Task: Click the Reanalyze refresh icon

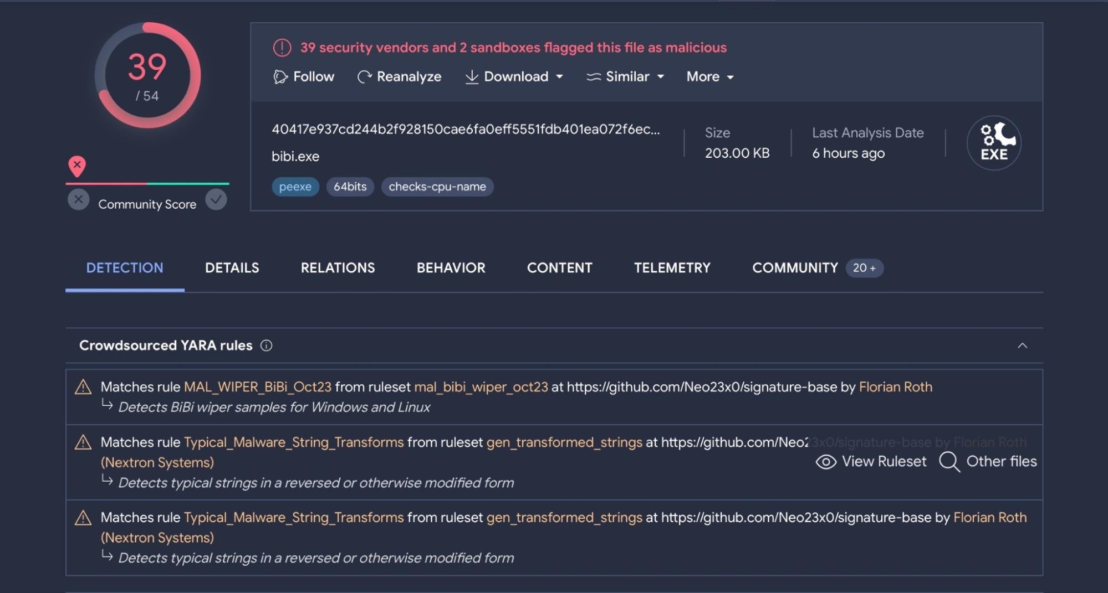Action: pyautogui.click(x=364, y=77)
